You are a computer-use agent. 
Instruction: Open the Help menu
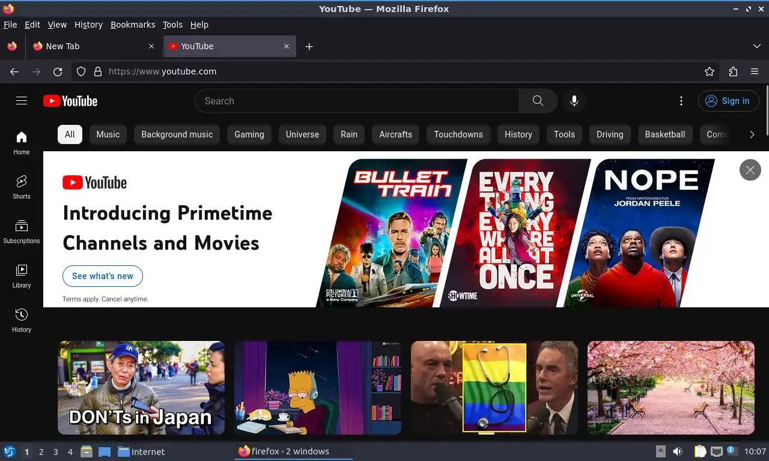point(199,25)
